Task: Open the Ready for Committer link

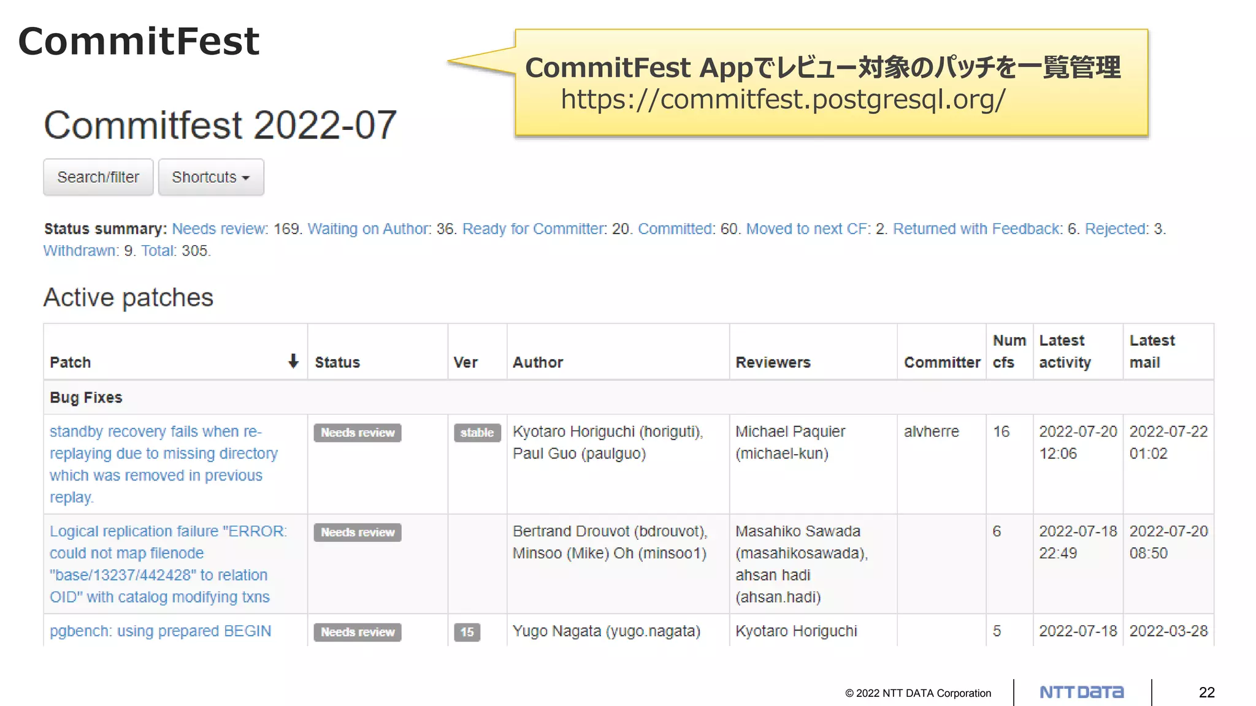Action: pyautogui.click(x=534, y=229)
